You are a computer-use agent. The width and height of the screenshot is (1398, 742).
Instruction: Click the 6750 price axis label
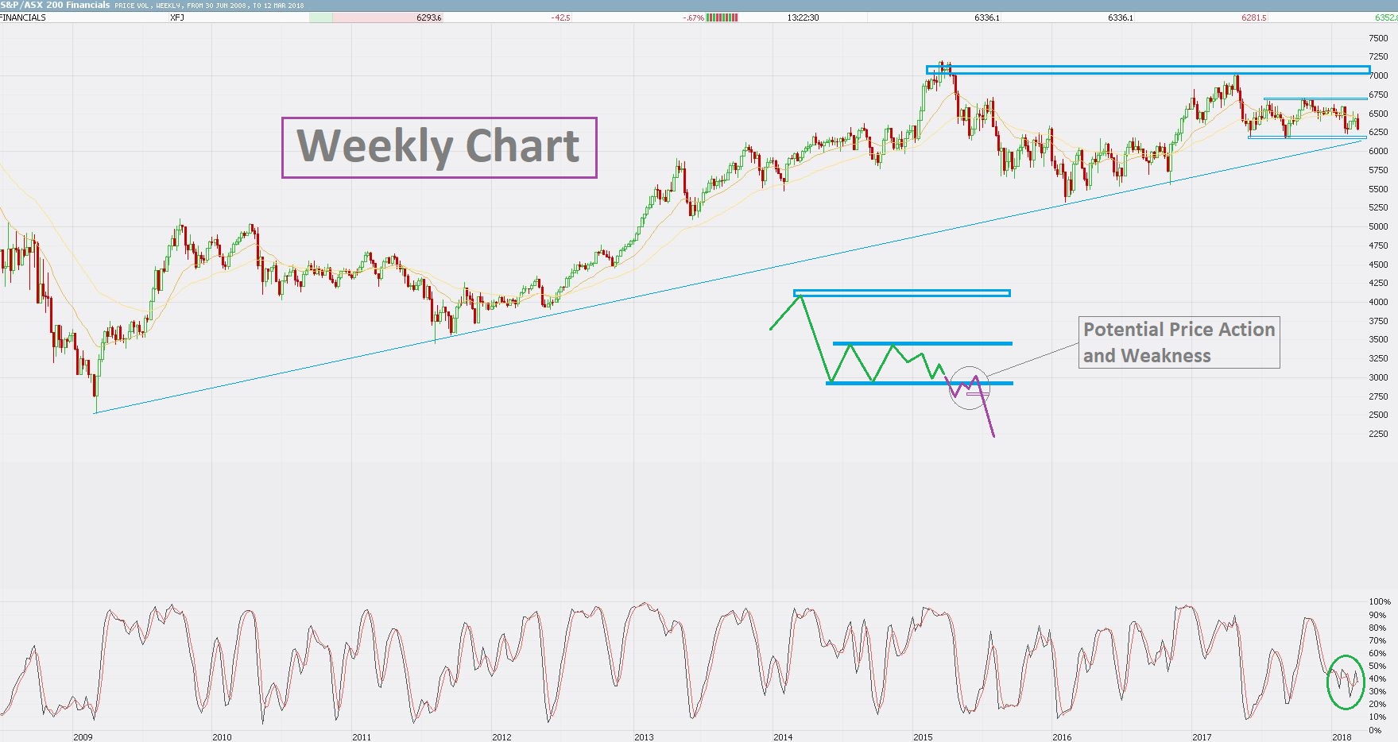(1378, 95)
